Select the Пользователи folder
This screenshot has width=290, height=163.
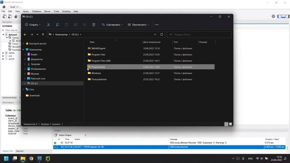pos(99,79)
